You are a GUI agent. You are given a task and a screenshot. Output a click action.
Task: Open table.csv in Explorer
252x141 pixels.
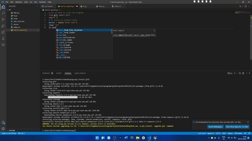[x=23, y=27]
